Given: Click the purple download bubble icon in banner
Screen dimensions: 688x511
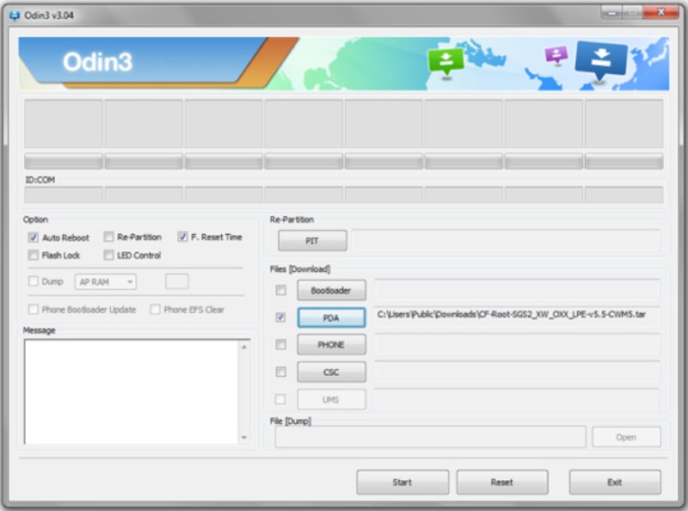Looking at the screenshot, I should pyautogui.click(x=556, y=55).
